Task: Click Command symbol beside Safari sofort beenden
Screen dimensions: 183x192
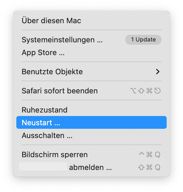Action: 149,91
